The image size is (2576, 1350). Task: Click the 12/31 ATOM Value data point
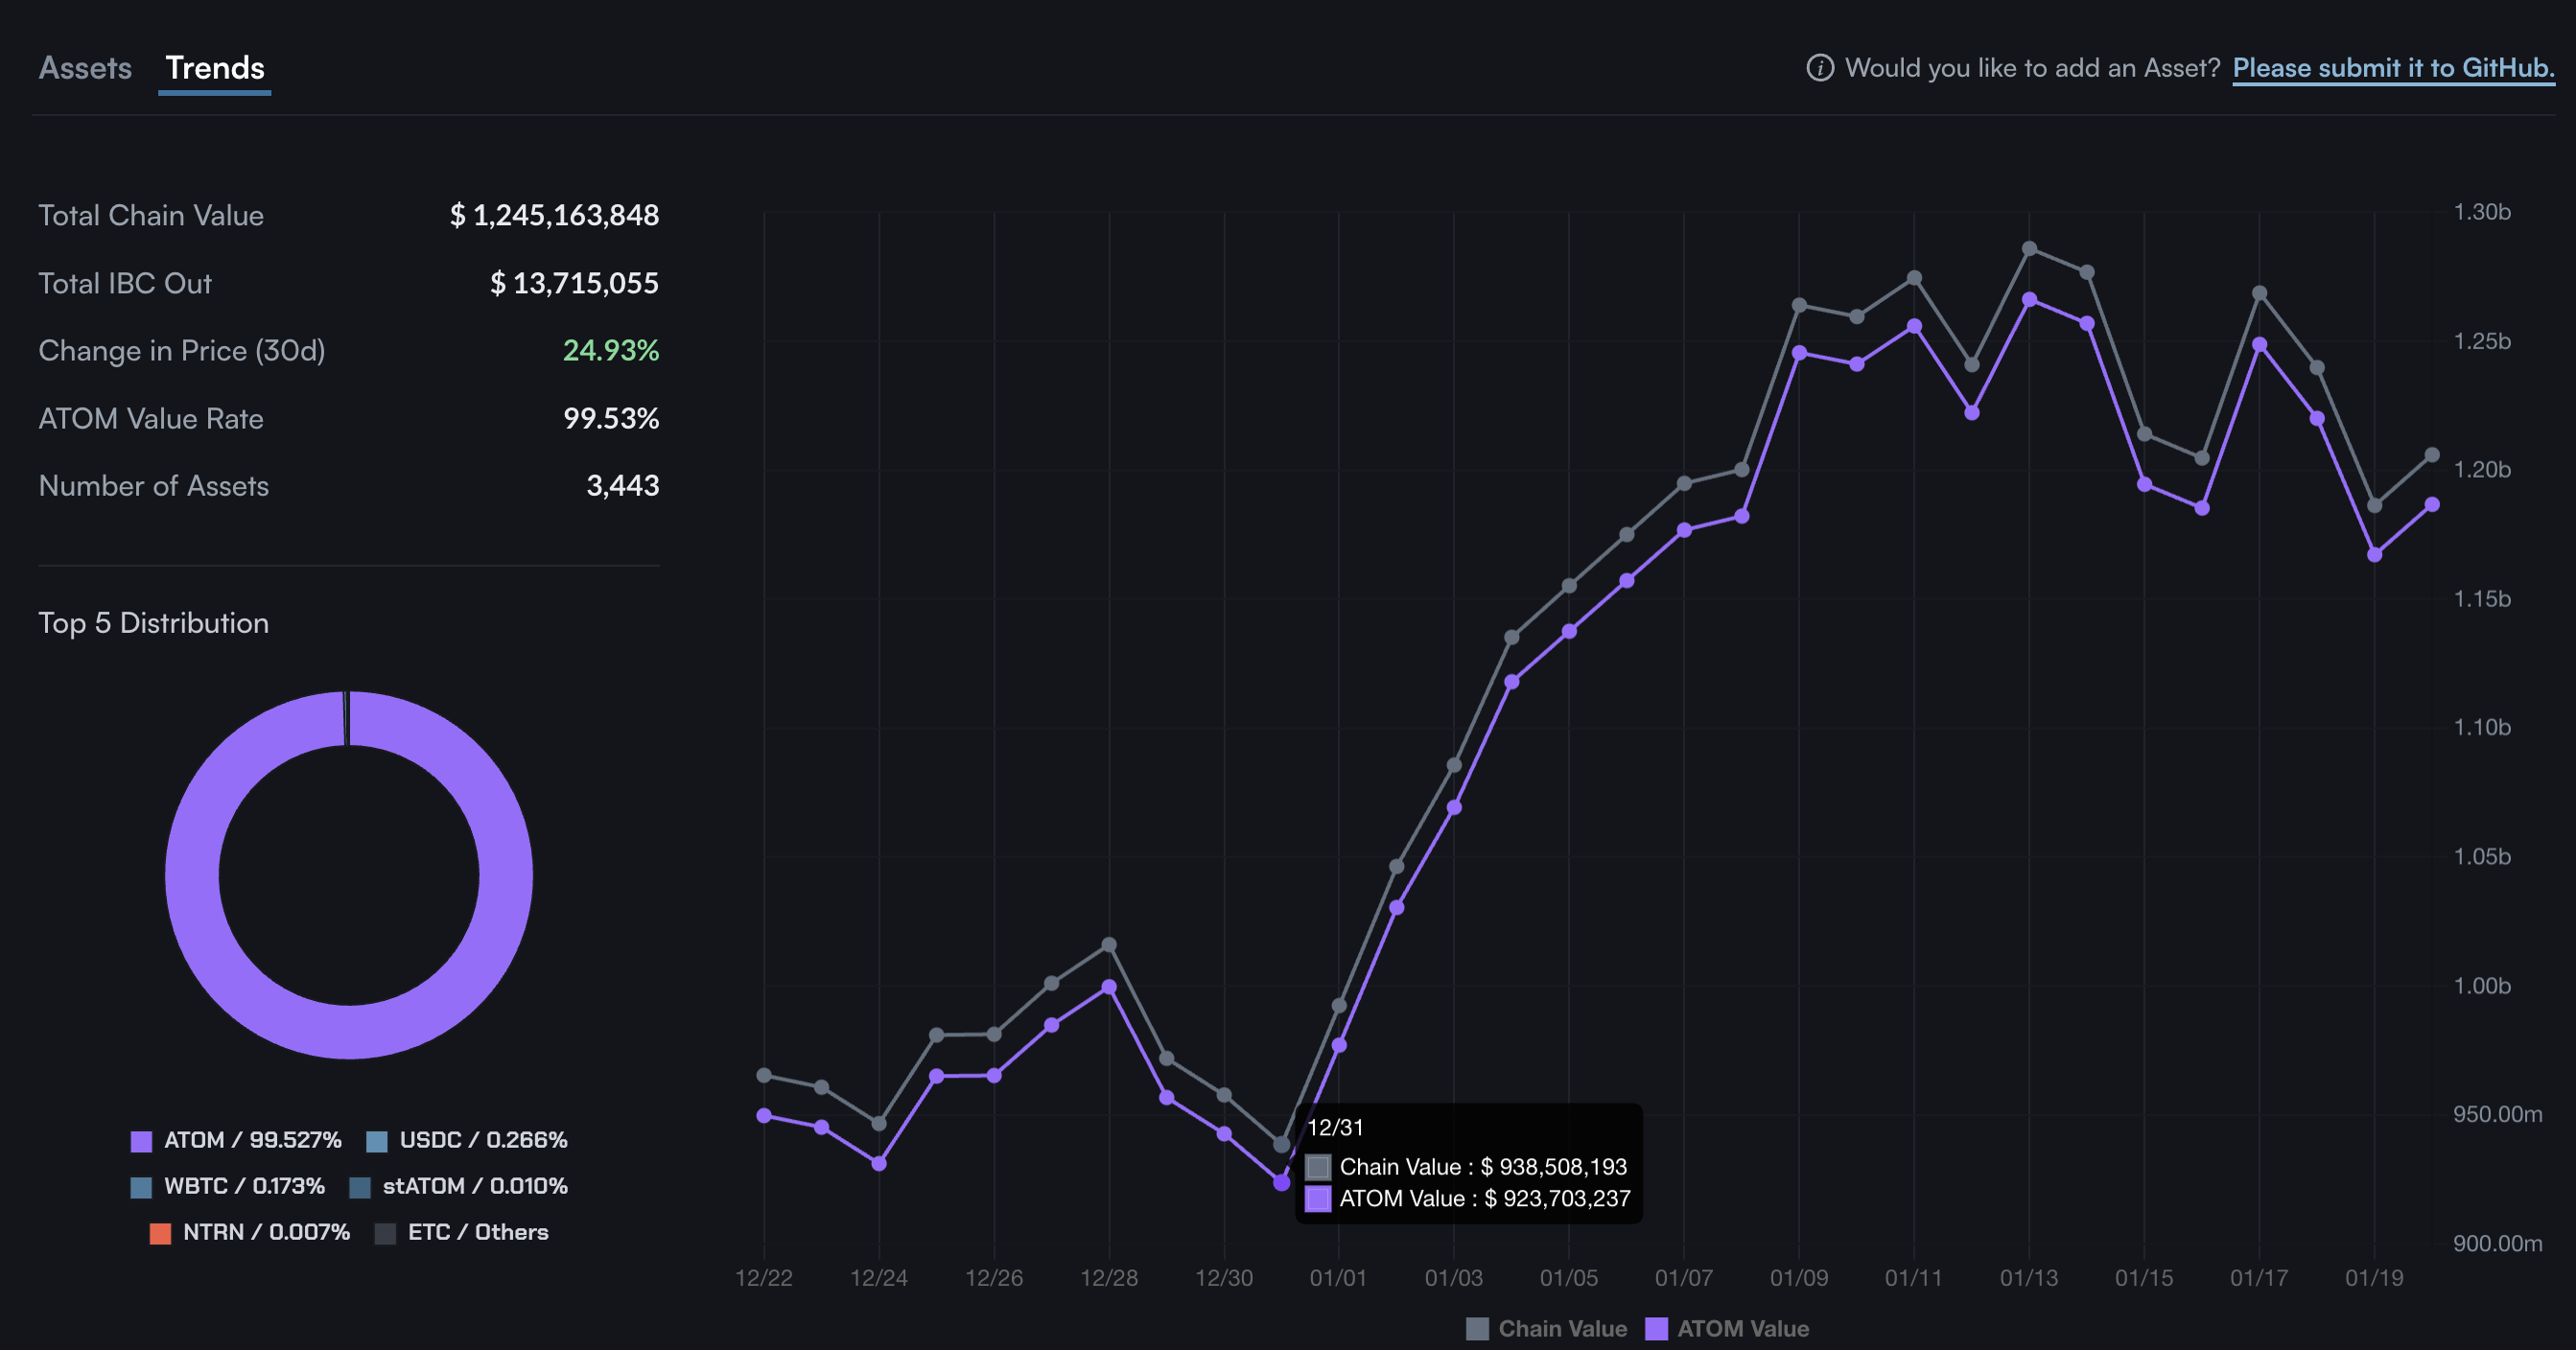(1281, 1182)
